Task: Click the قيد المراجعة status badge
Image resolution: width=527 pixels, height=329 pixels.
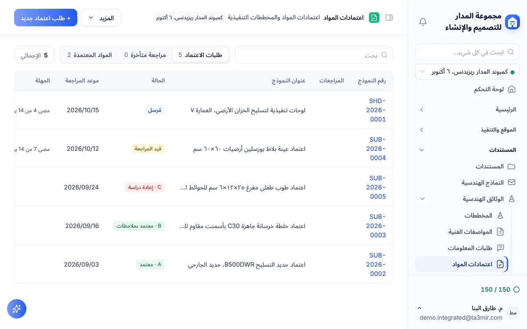Action: (x=148, y=149)
